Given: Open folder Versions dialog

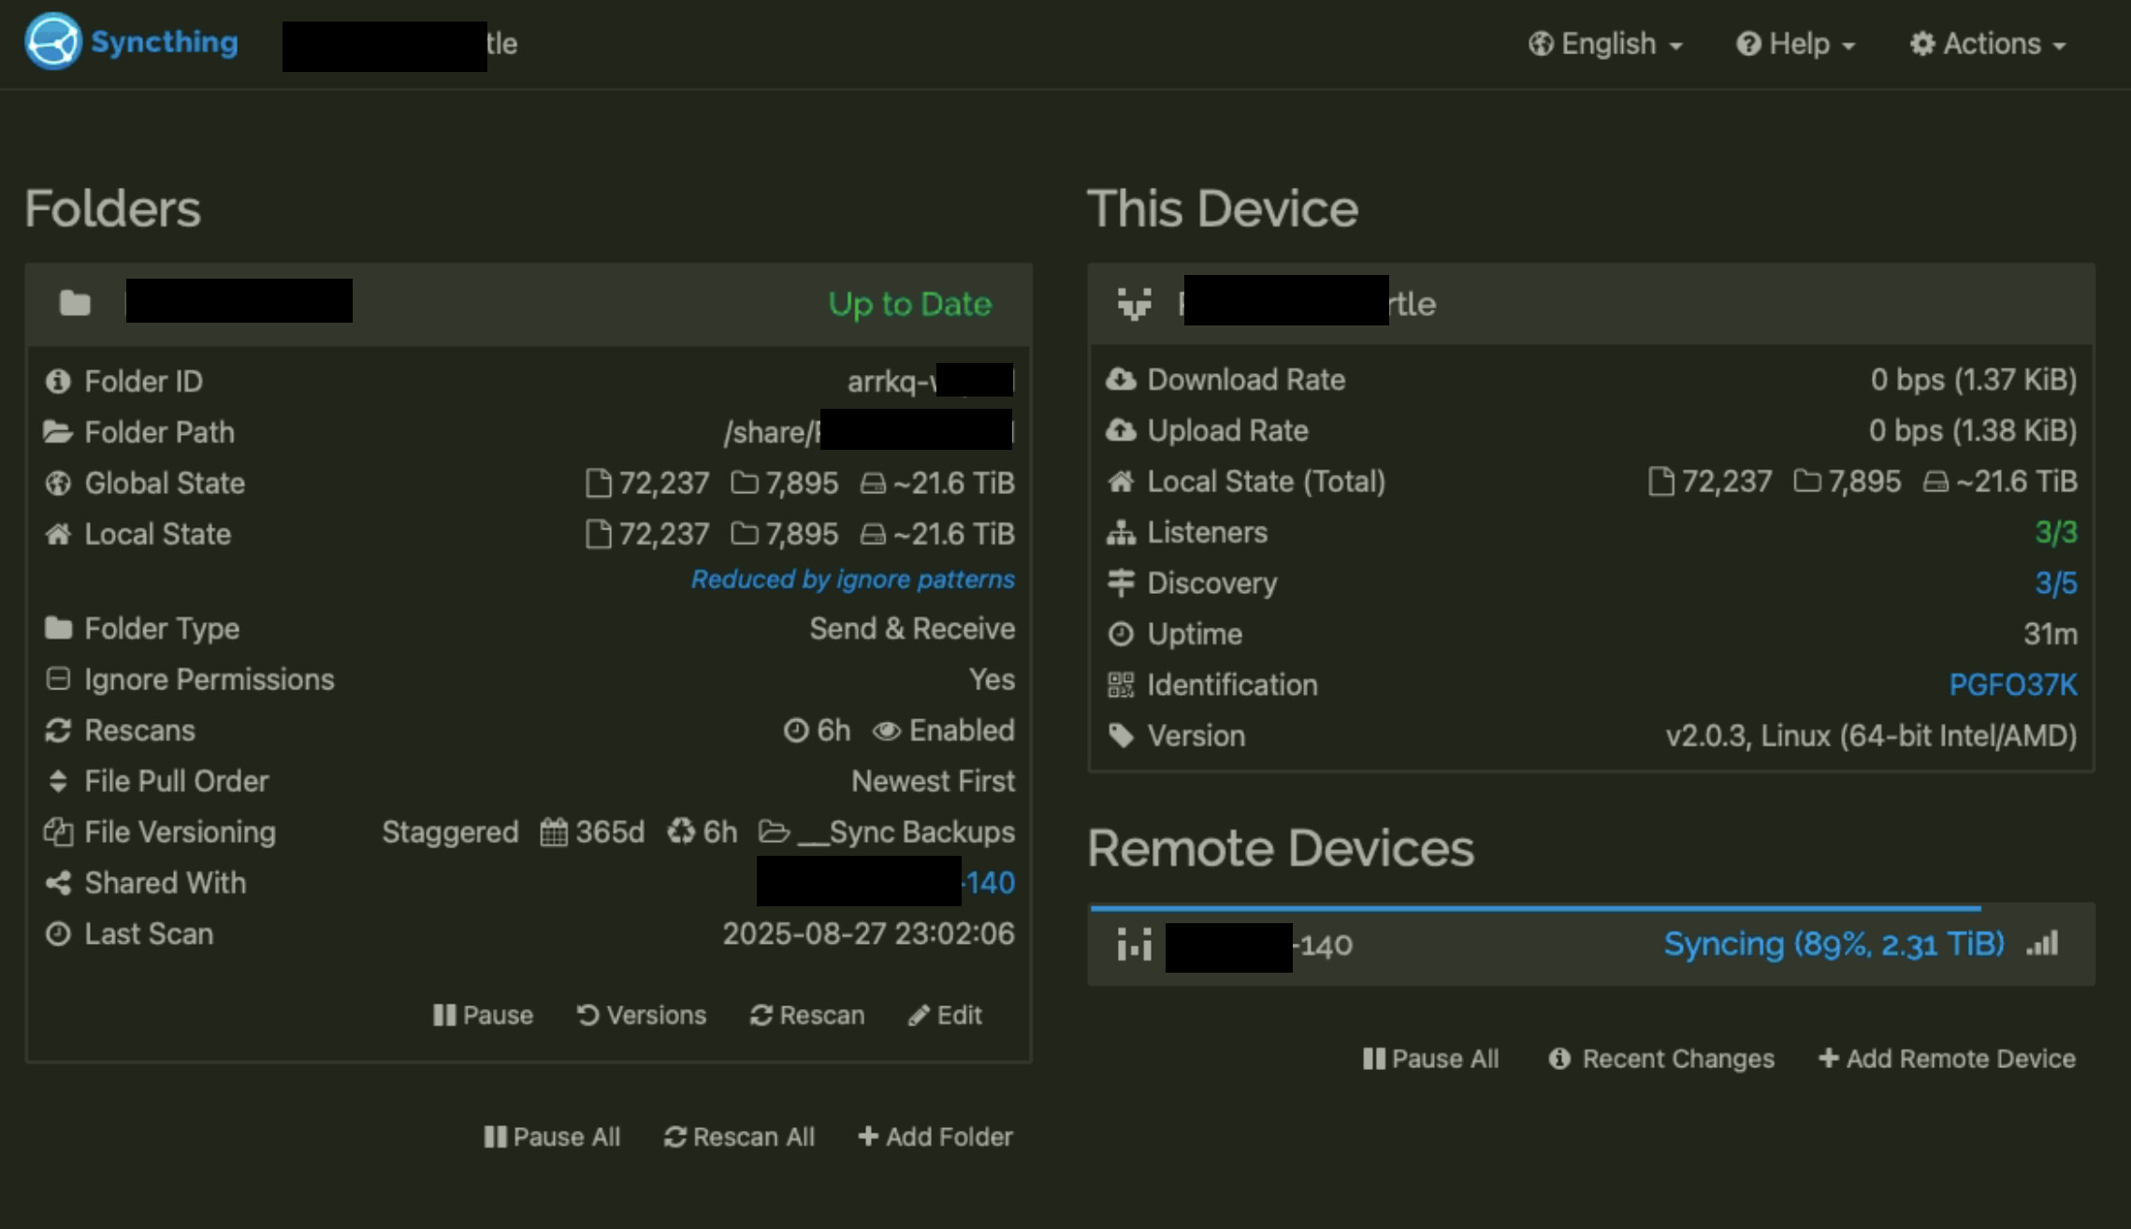Looking at the screenshot, I should (642, 1015).
